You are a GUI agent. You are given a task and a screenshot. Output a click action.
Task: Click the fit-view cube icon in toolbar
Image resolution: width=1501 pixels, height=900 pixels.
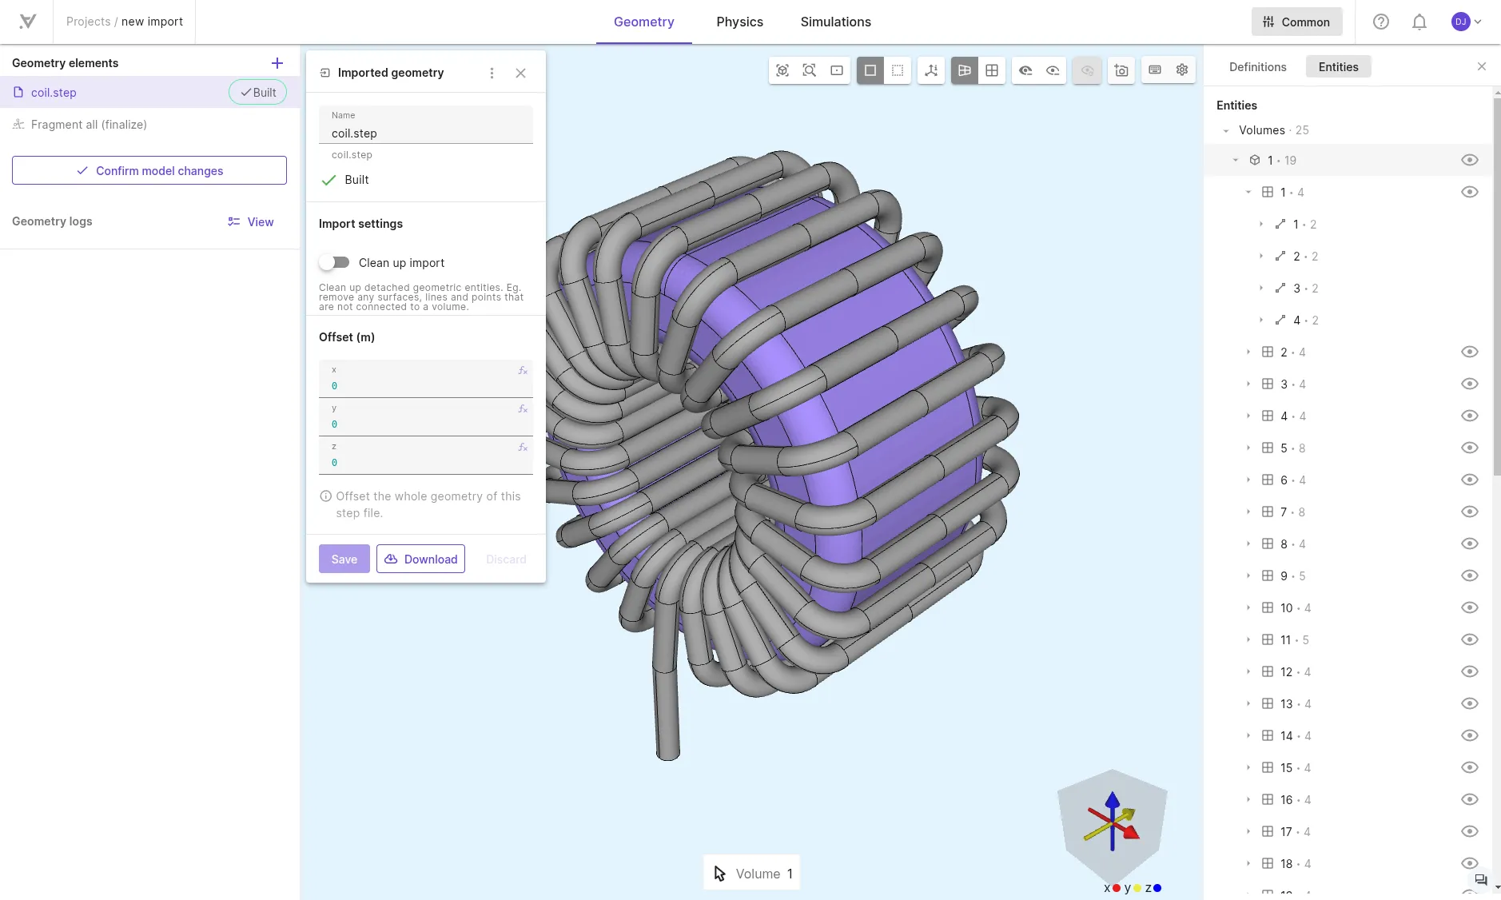[782, 70]
